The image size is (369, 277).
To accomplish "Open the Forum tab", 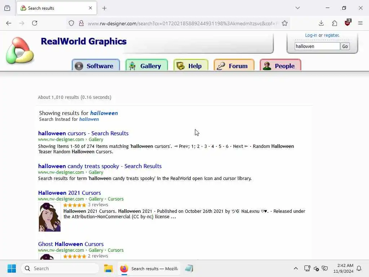I will (x=234, y=65).
